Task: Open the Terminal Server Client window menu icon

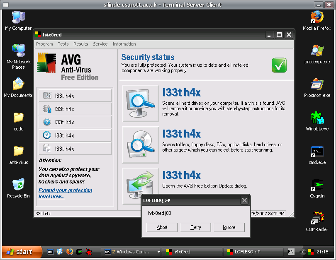Action: (x=6, y=5)
